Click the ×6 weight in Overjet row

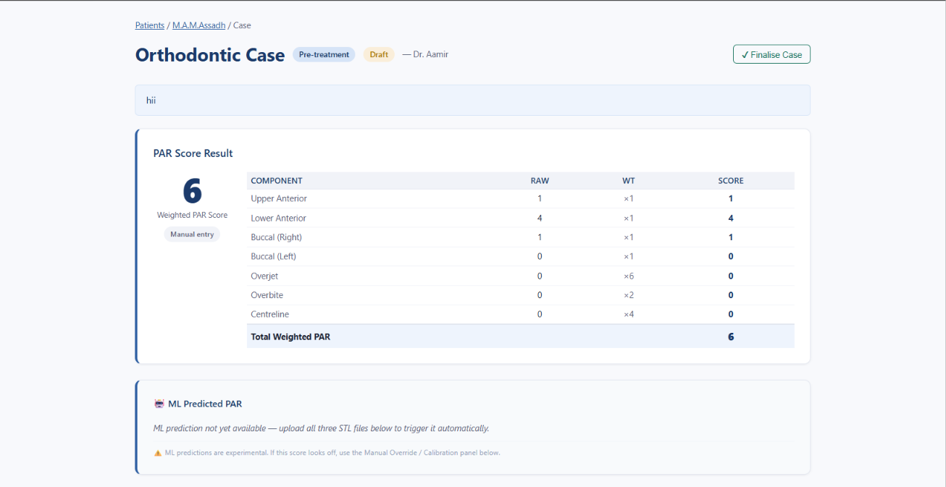click(629, 276)
